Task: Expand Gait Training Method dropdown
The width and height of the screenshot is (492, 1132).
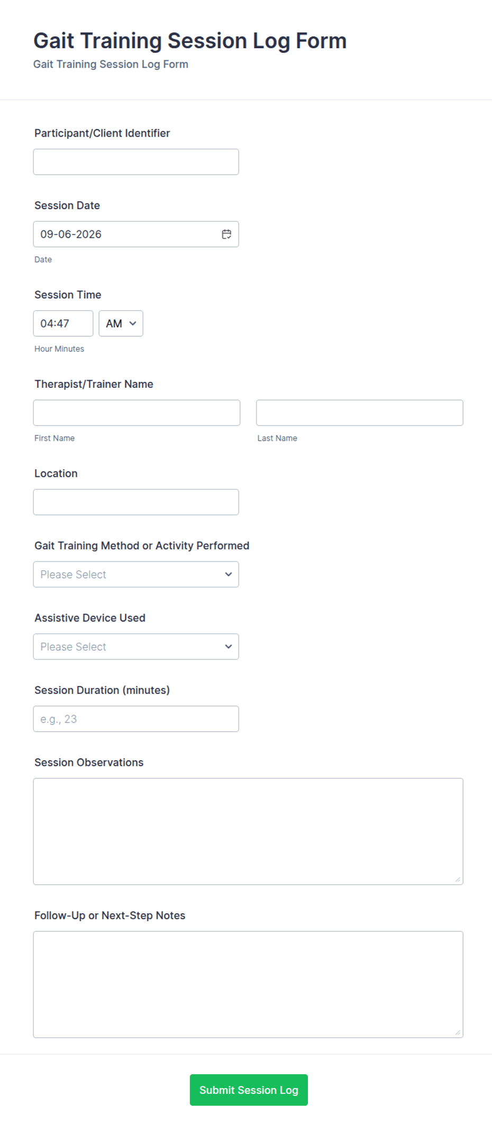Action: pyautogui.click(x=136, y=574)
